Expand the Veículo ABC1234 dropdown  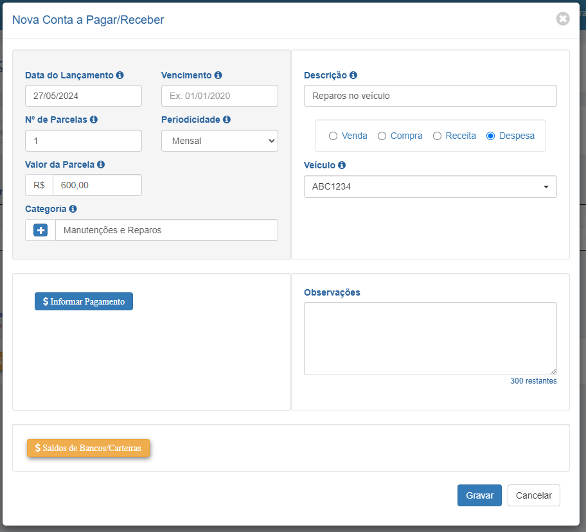point(430,186)
